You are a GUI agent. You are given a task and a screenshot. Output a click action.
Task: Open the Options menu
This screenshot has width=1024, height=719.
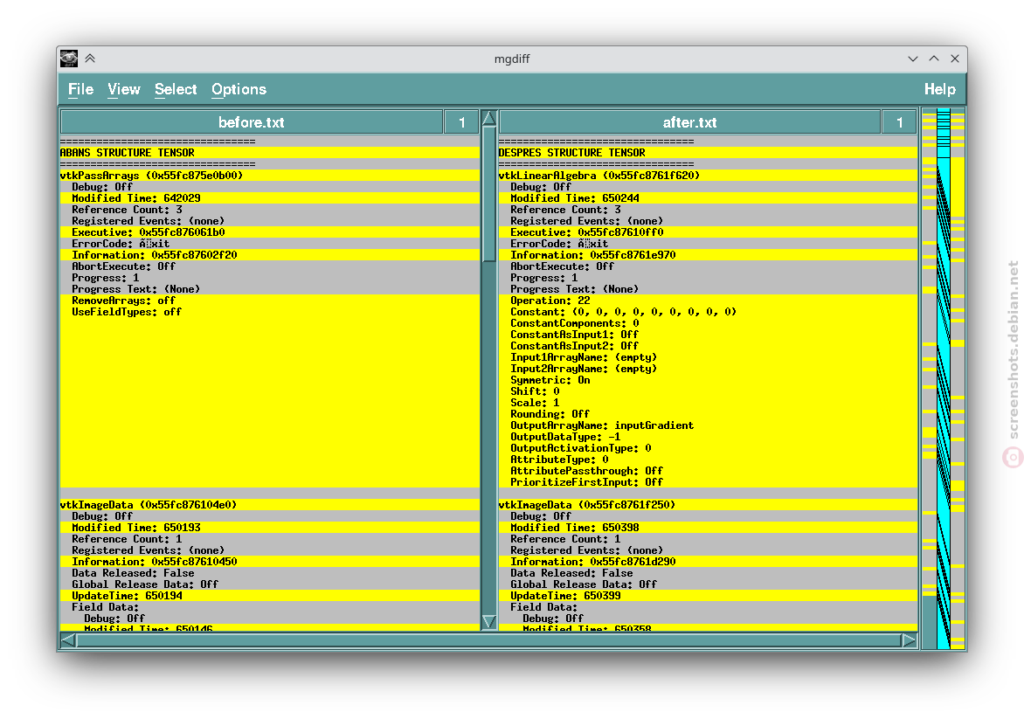point(239,89)
